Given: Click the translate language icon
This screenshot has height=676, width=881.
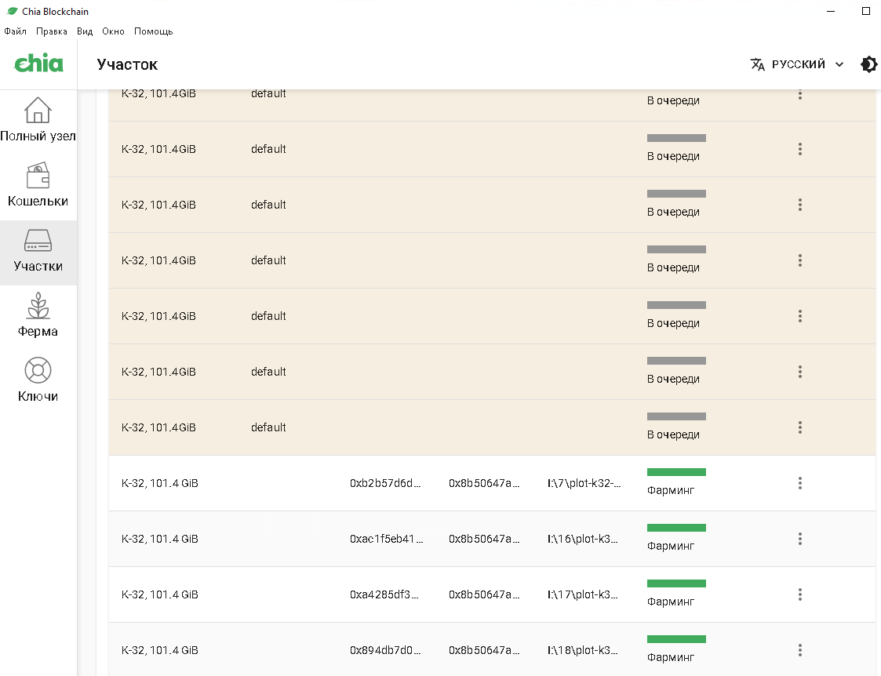Looking at the screenshot, I should tap(757, 64).
